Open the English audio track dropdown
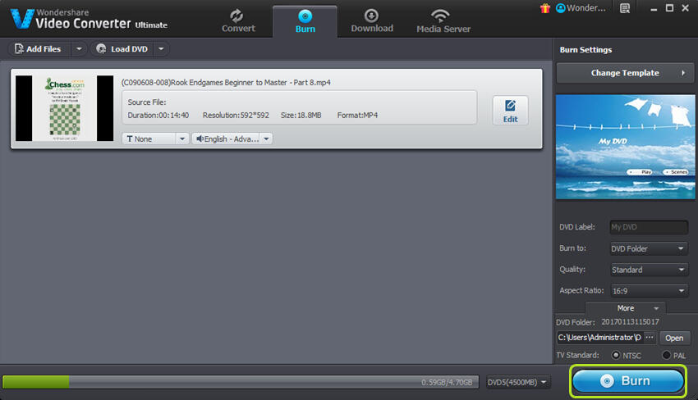Screen dimensions: 698x400 (x=232, y=139)
